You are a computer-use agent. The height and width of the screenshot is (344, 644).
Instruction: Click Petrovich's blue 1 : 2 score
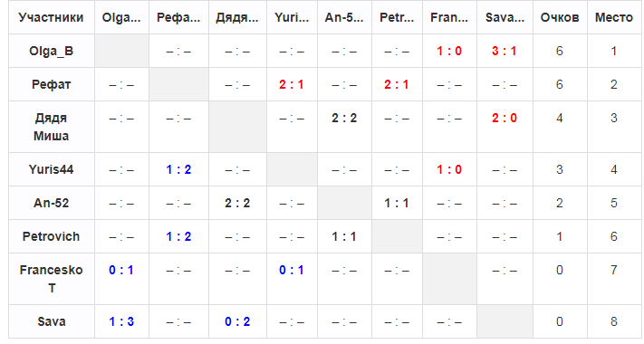[x=178, y=236]
